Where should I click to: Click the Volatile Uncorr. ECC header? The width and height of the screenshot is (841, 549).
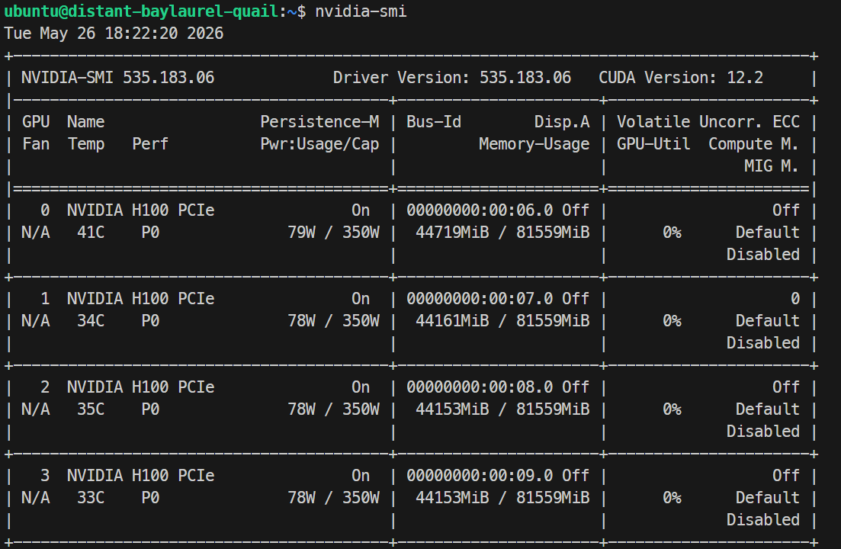point(708,122)
